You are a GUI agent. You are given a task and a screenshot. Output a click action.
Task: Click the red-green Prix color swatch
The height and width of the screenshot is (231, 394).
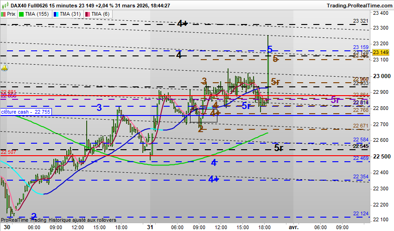[x=3, y=14]
